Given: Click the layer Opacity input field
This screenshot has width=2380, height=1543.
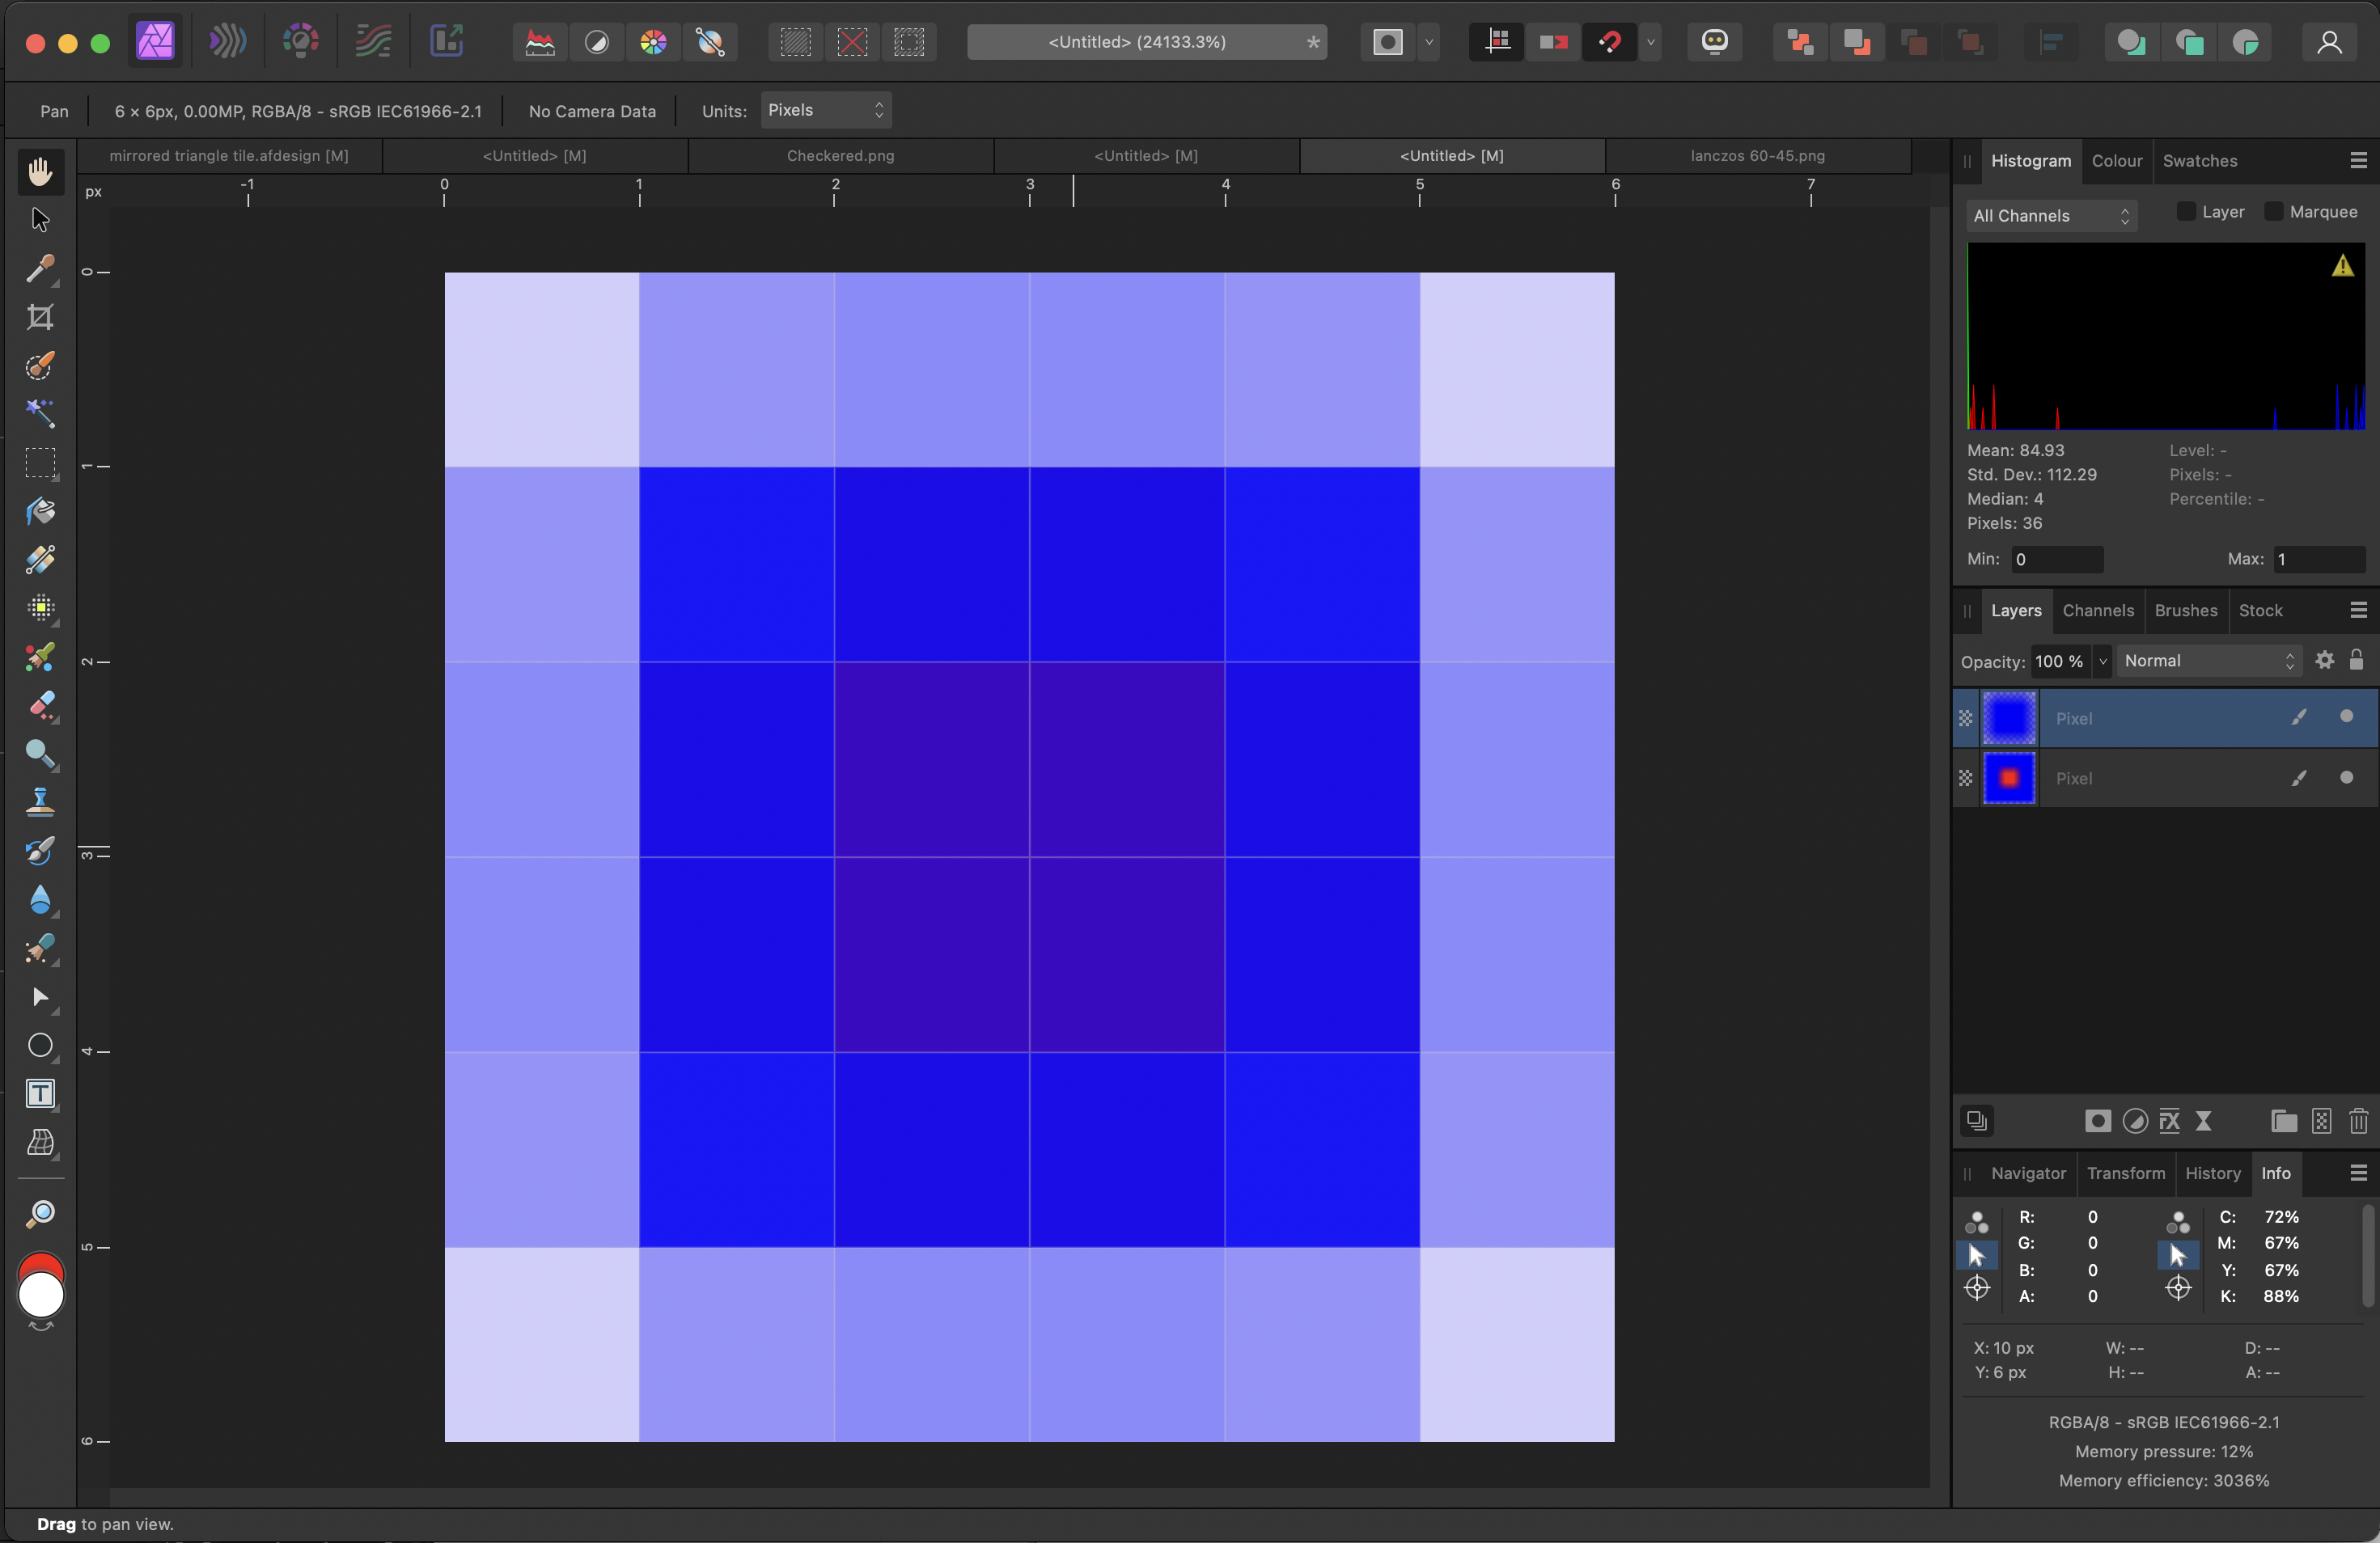Looking at the screenshot, I should (x=2059, y=662).
